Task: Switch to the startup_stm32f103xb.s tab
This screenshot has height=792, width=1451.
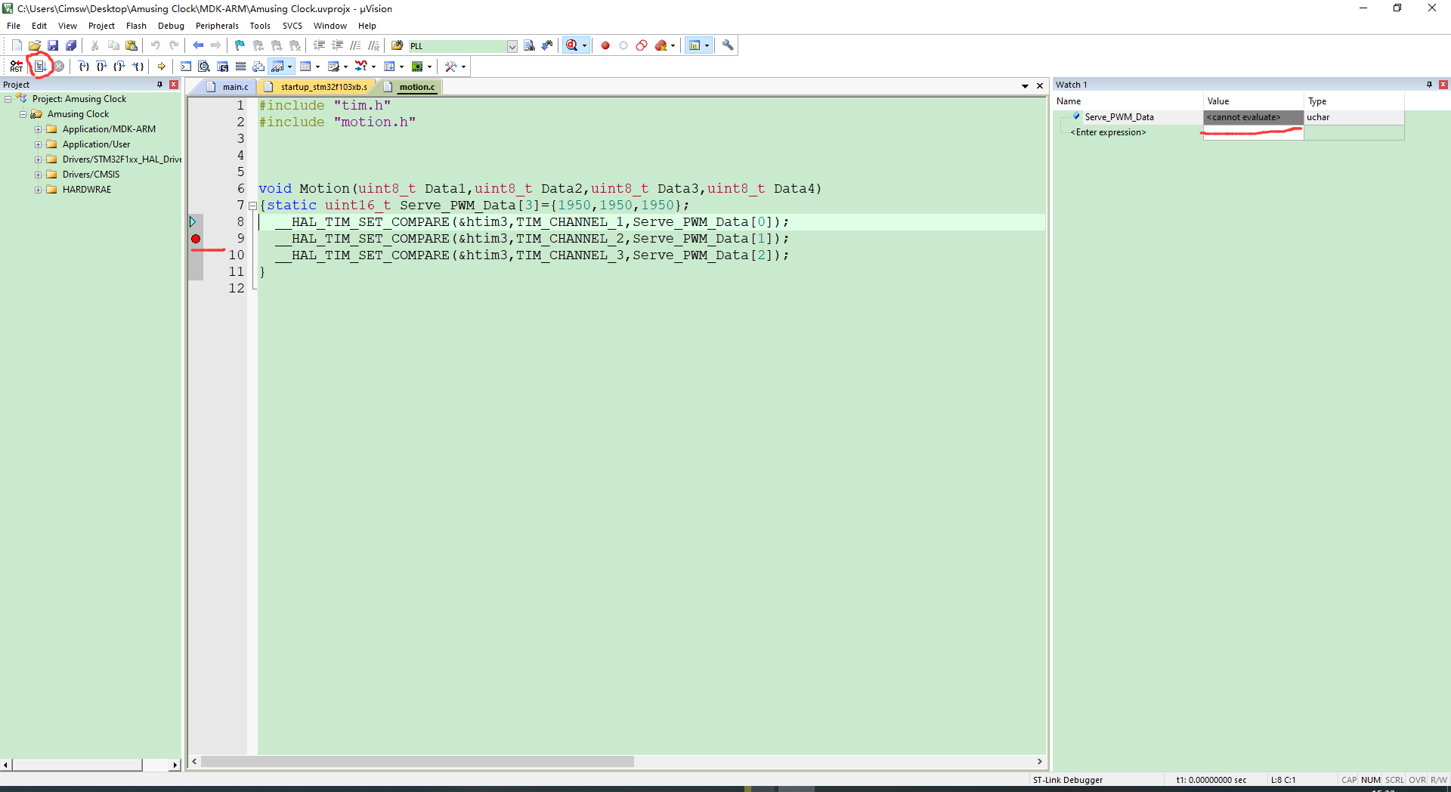Action: (317, 87)
